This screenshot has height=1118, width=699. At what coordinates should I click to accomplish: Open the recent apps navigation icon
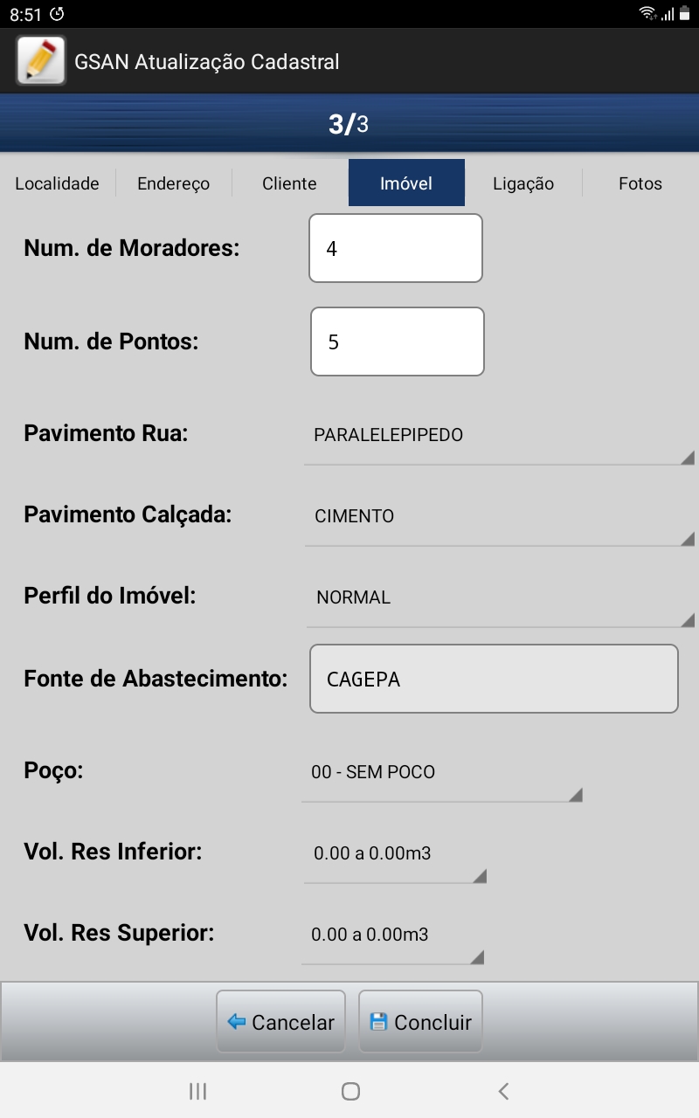pos(198,1090)
